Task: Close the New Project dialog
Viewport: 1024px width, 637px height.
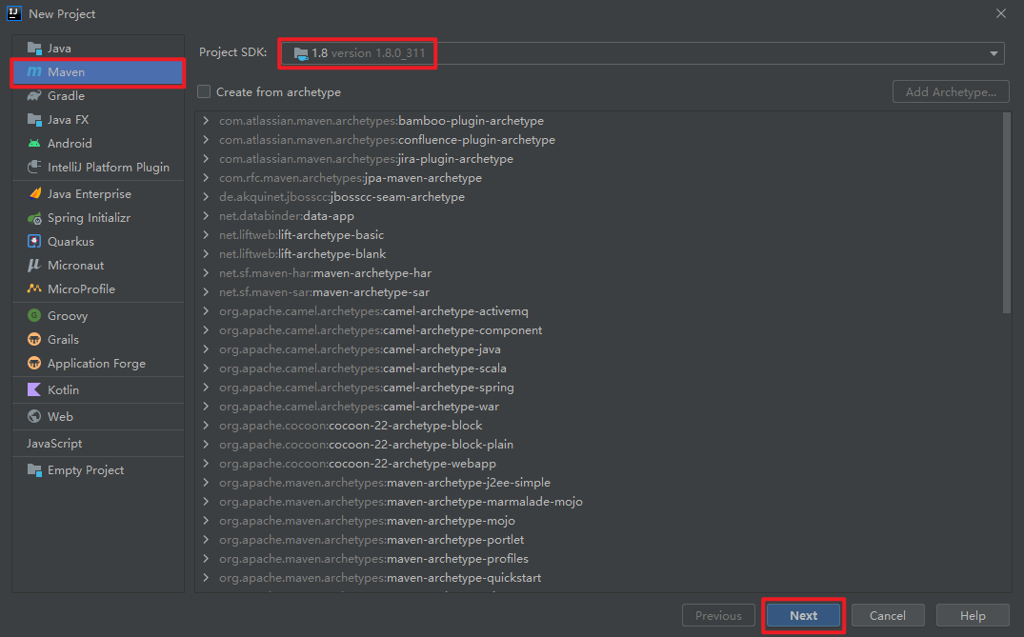Action: (x=1000, y=13)
